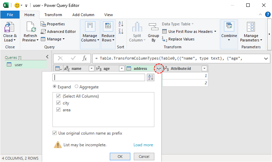Open the Advanced Editor
Image resolution: width=272 pixels, height=162 pixels.
point(58,32)
